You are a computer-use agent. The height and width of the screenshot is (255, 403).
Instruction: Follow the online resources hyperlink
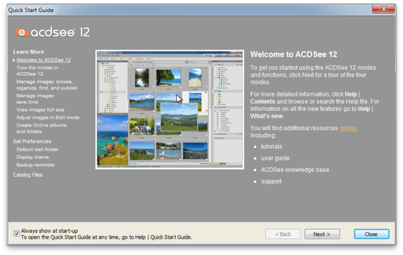tap(348, 128)
